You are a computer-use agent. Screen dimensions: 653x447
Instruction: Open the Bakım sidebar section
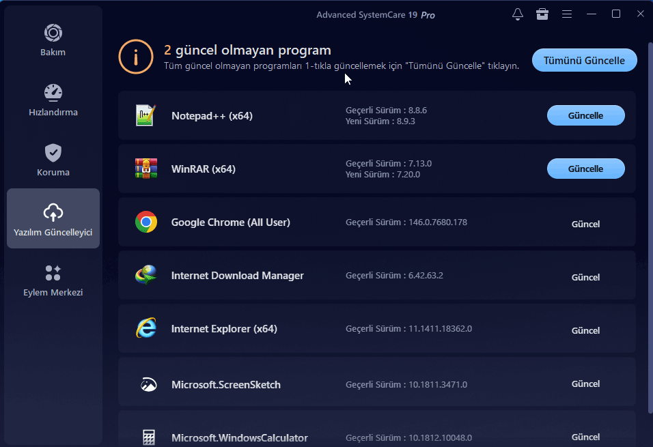click(53, 40)
